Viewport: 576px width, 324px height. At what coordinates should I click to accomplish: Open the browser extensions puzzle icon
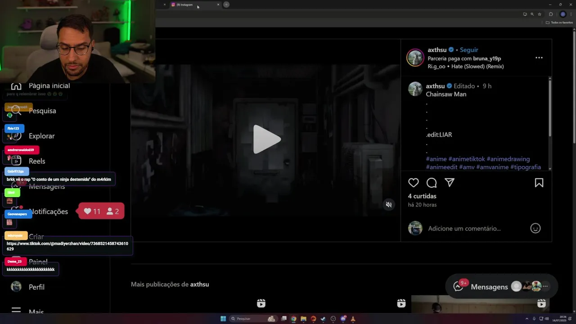551,14
